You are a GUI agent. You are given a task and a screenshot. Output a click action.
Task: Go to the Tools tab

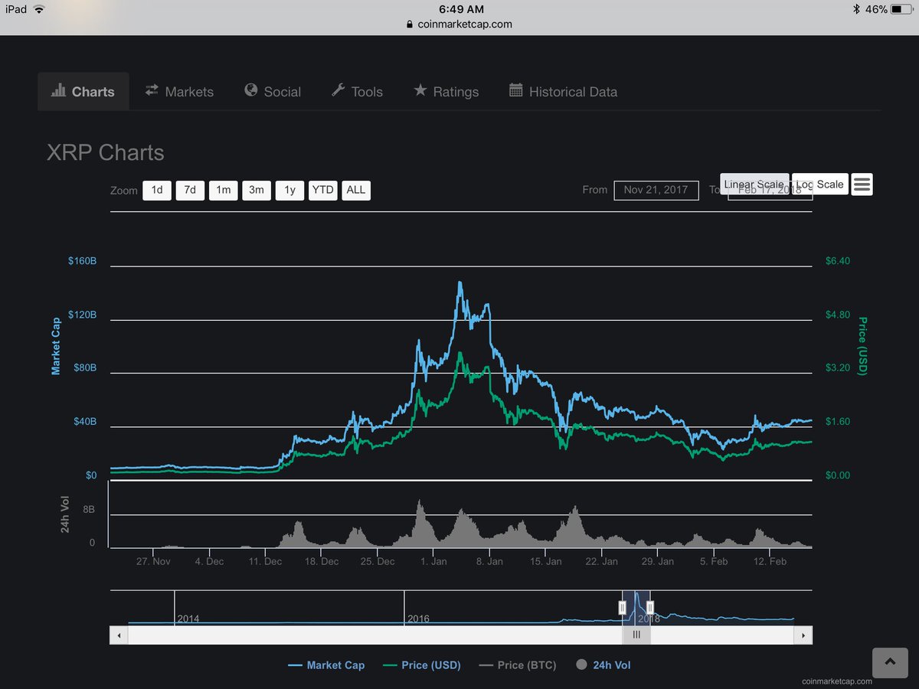pyautogui.click(x=357, y=91)
